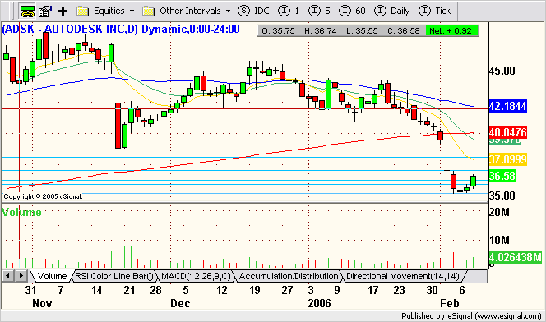Open the Other Intervals folder icon

point(148,11)
